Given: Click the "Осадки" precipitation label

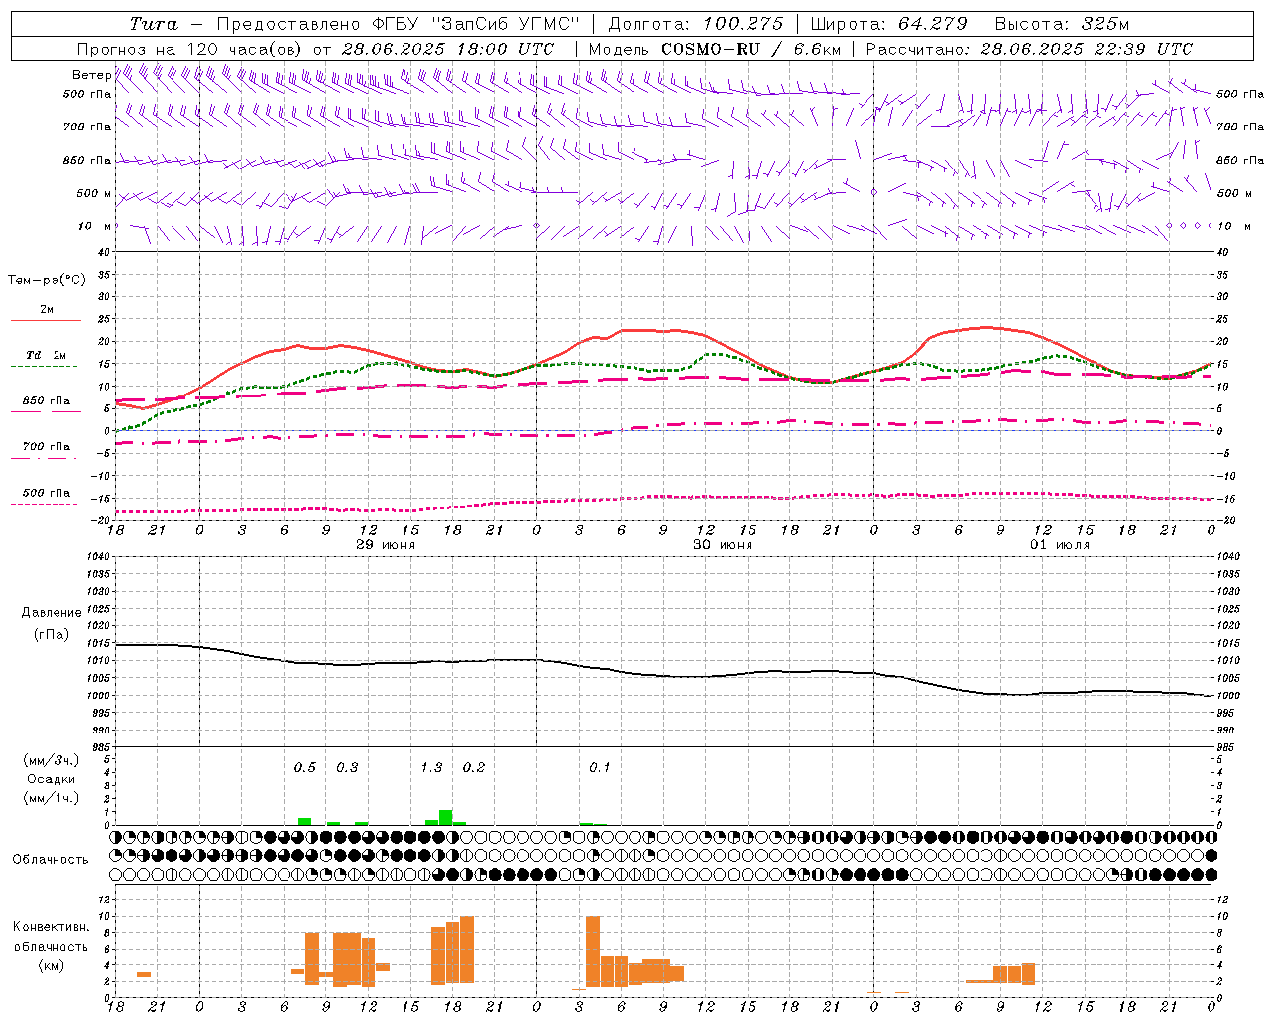Looking at the screenshot, I should click(51, 780).
